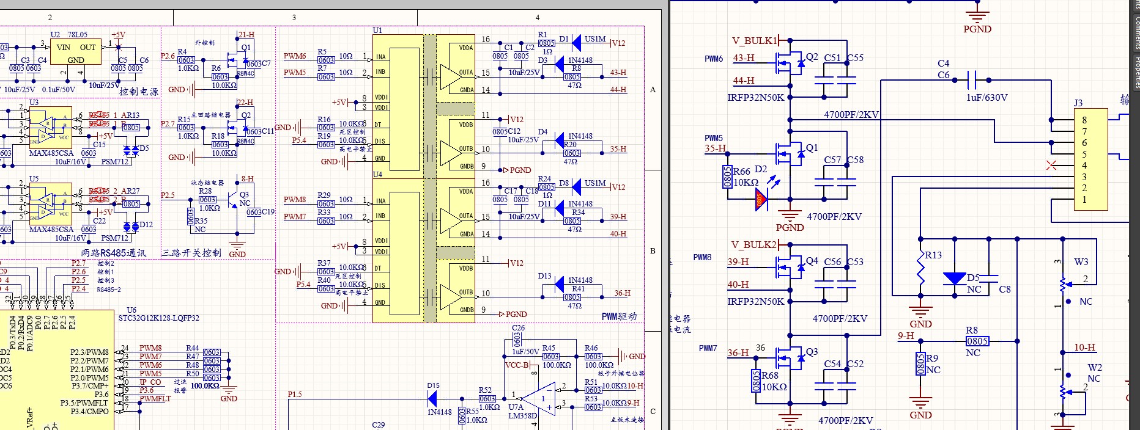Open the Comments side panel tab
1140x430 pixels.
tap(1136, 31)
